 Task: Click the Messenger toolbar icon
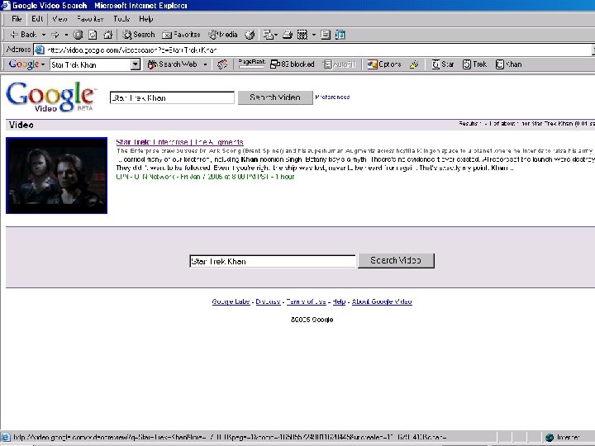click(x=340, y=35)
